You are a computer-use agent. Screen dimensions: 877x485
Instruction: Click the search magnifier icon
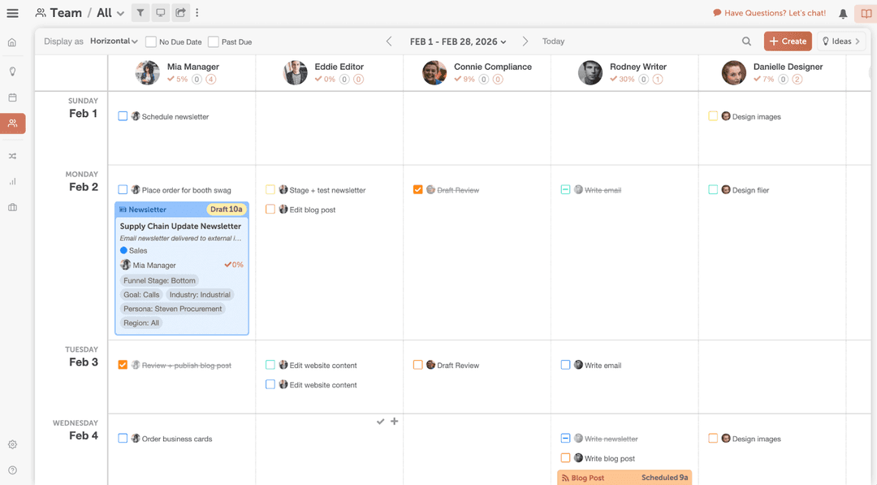pos(746,41)
